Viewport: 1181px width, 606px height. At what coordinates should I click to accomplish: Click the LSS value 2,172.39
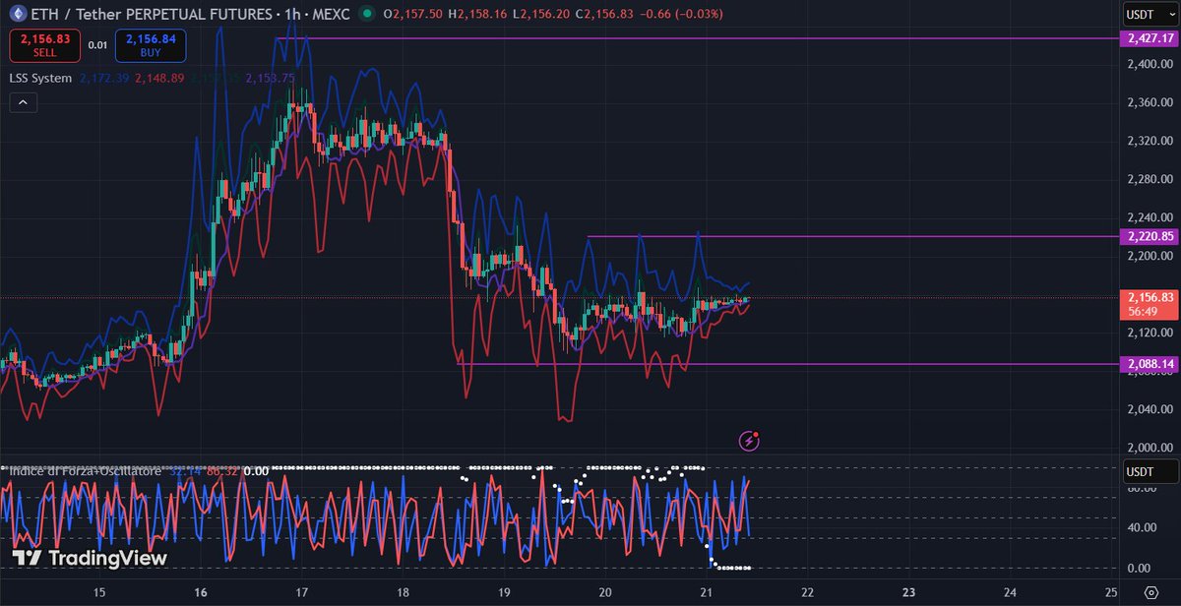point(104,78)
